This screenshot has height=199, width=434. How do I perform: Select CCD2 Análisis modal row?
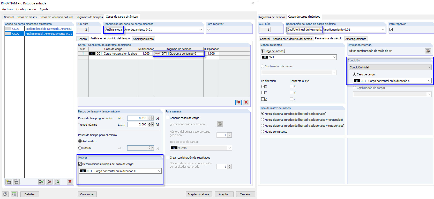click(x=39, y=34)
